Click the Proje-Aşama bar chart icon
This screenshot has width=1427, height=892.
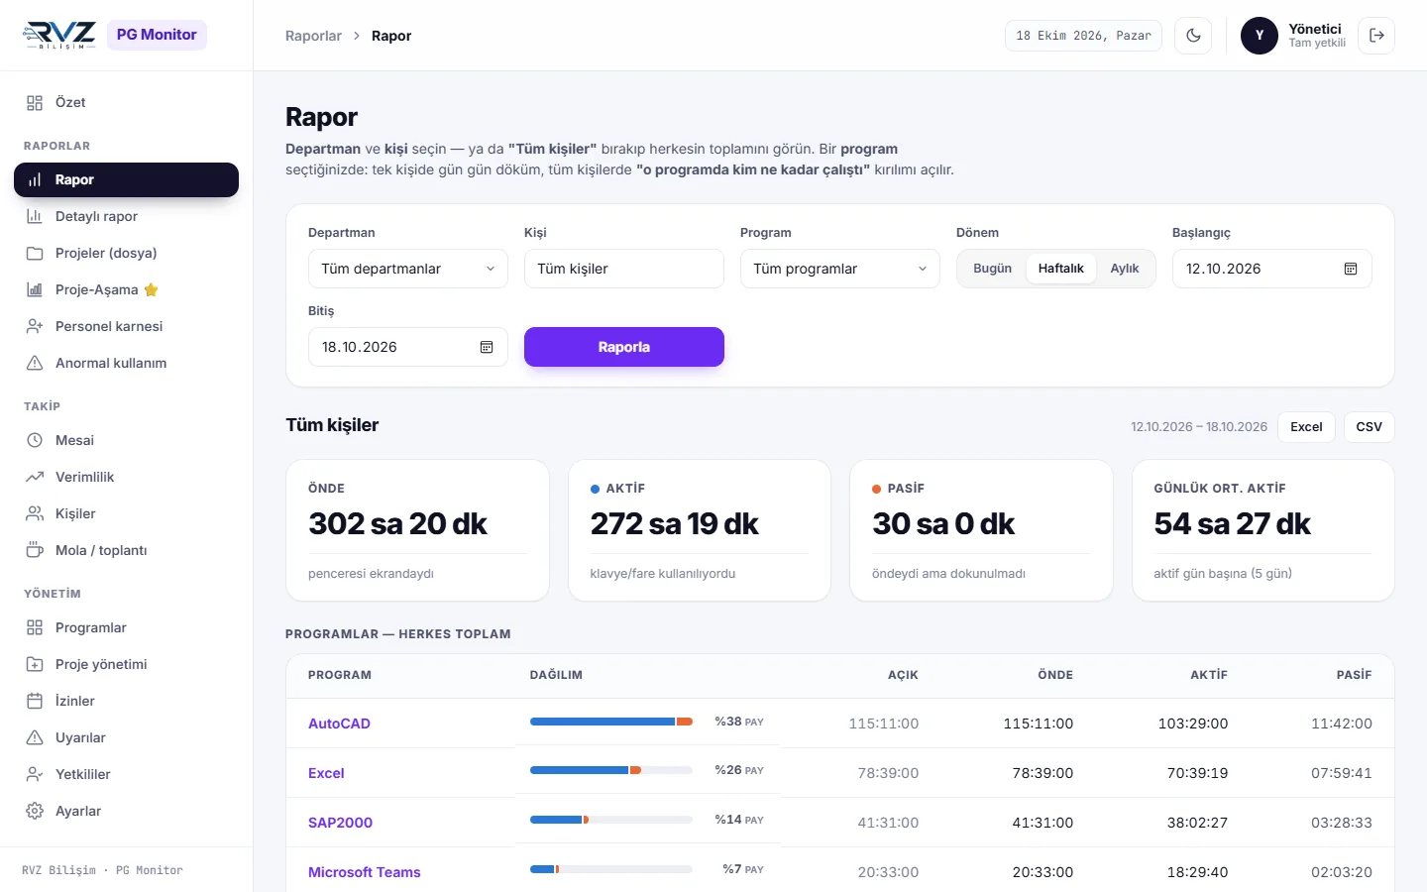point(35,289)
